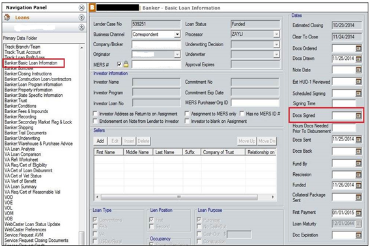This screenshot has width=370, height=247.
Task: Open calendar picker for Scheduled Signing
Action: point(358,93)
